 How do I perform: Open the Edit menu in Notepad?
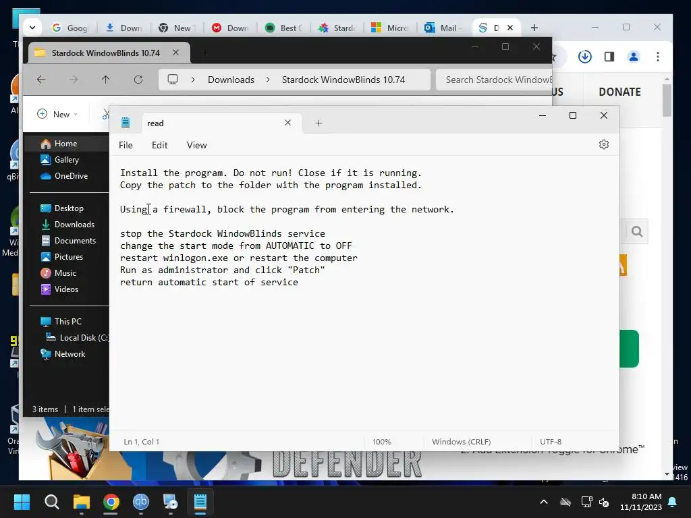point(159,146)
